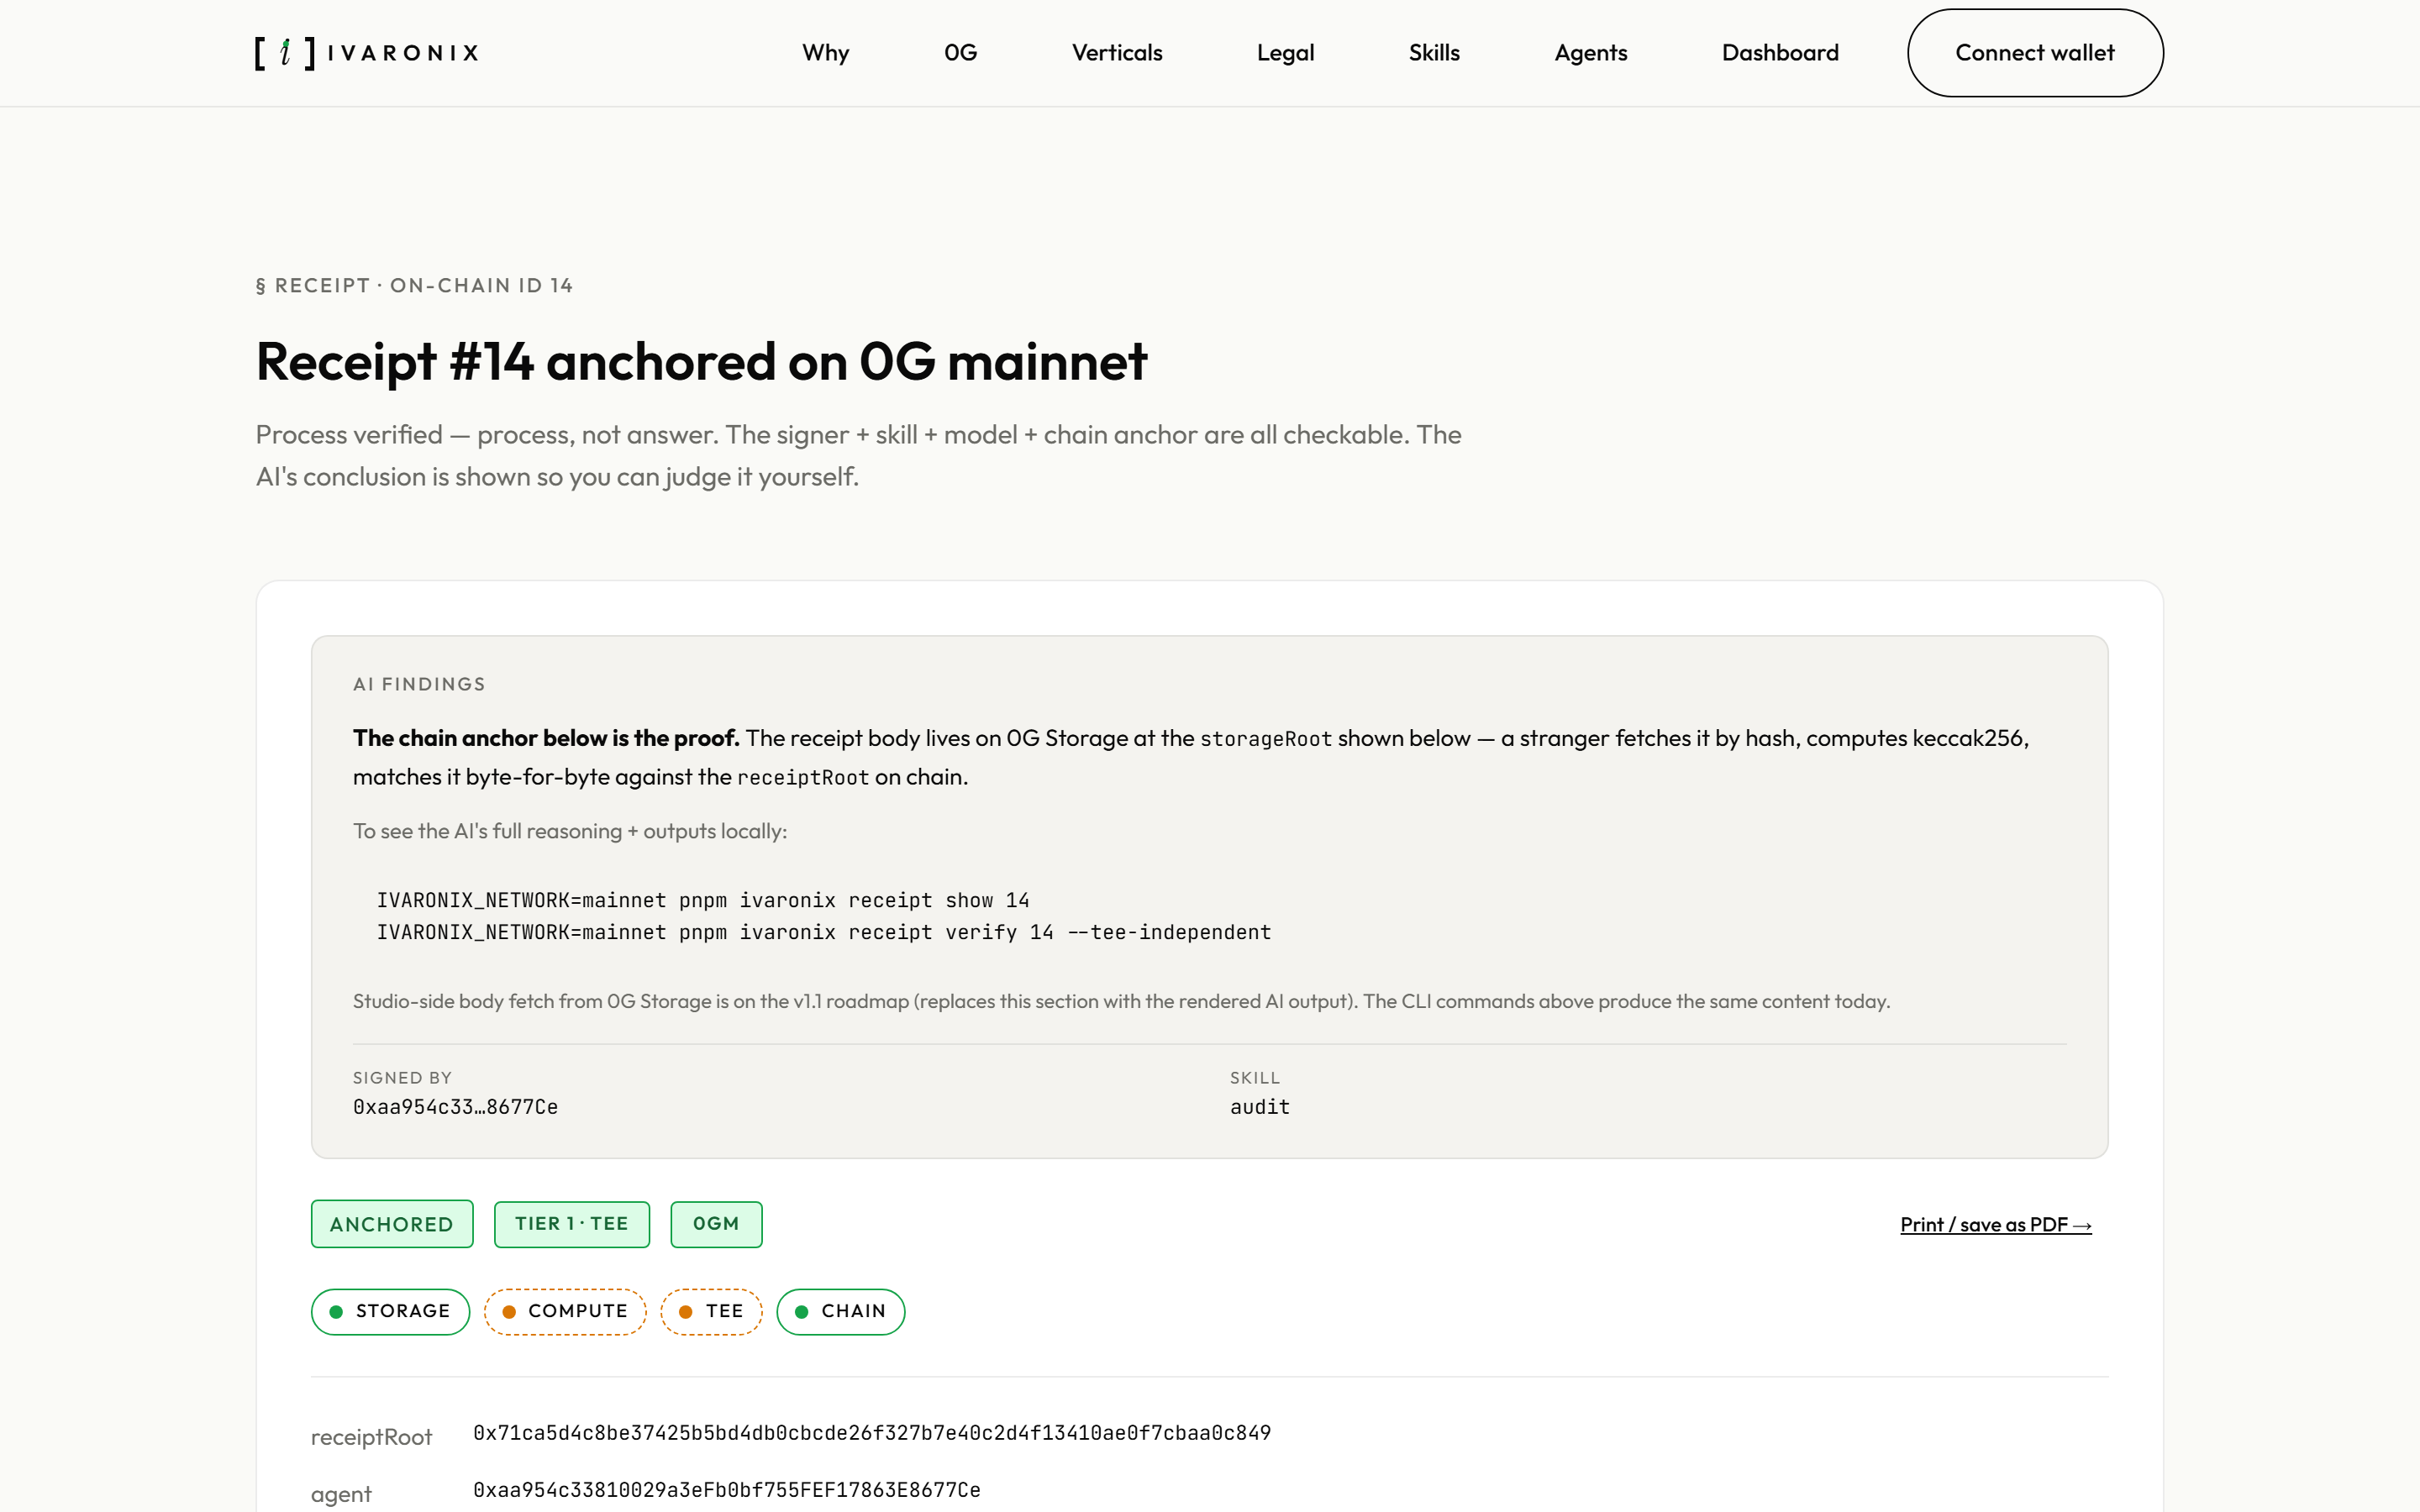Click the Connect wallet button
Image resolution: width=2420 pixels, height=1512 pixels.
[2035, 53]
